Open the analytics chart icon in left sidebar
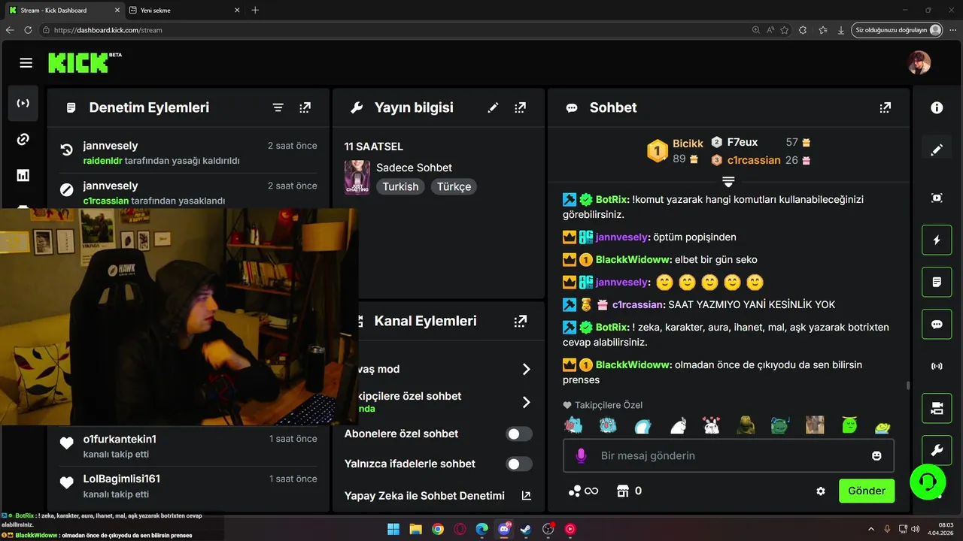The width and height of the screenshot is (963, 541). 23,175
